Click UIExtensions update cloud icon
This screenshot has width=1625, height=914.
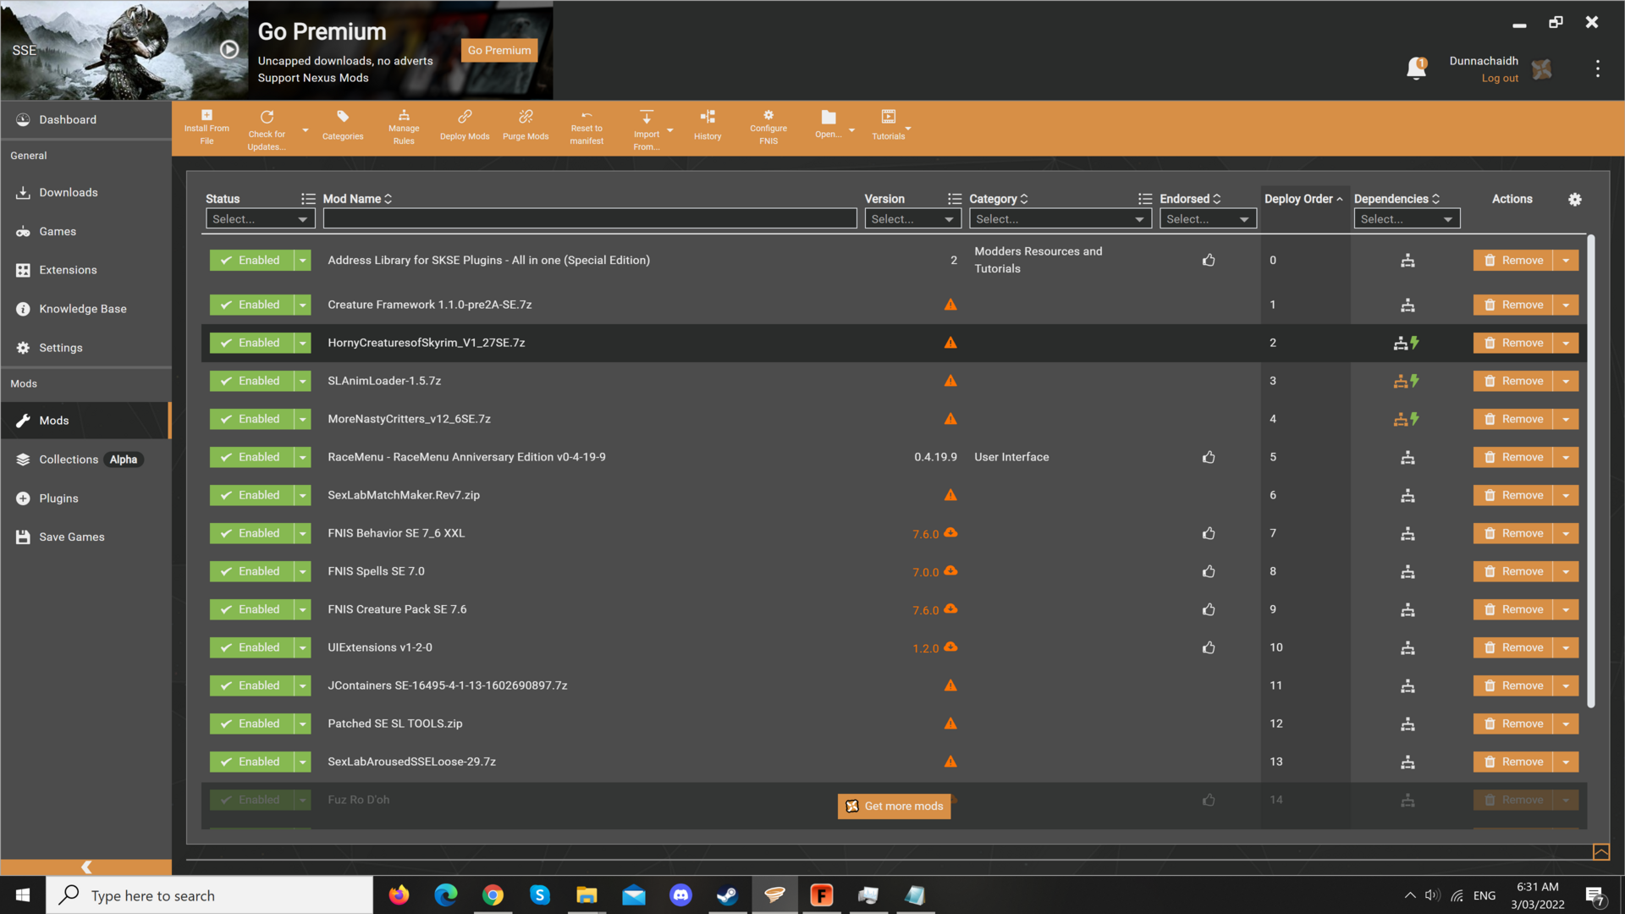951,647
